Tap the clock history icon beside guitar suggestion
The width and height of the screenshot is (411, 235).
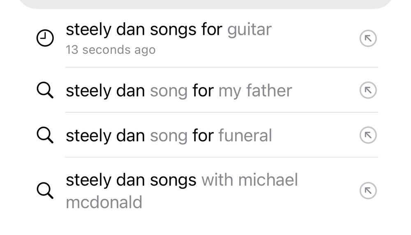[45, 39]
